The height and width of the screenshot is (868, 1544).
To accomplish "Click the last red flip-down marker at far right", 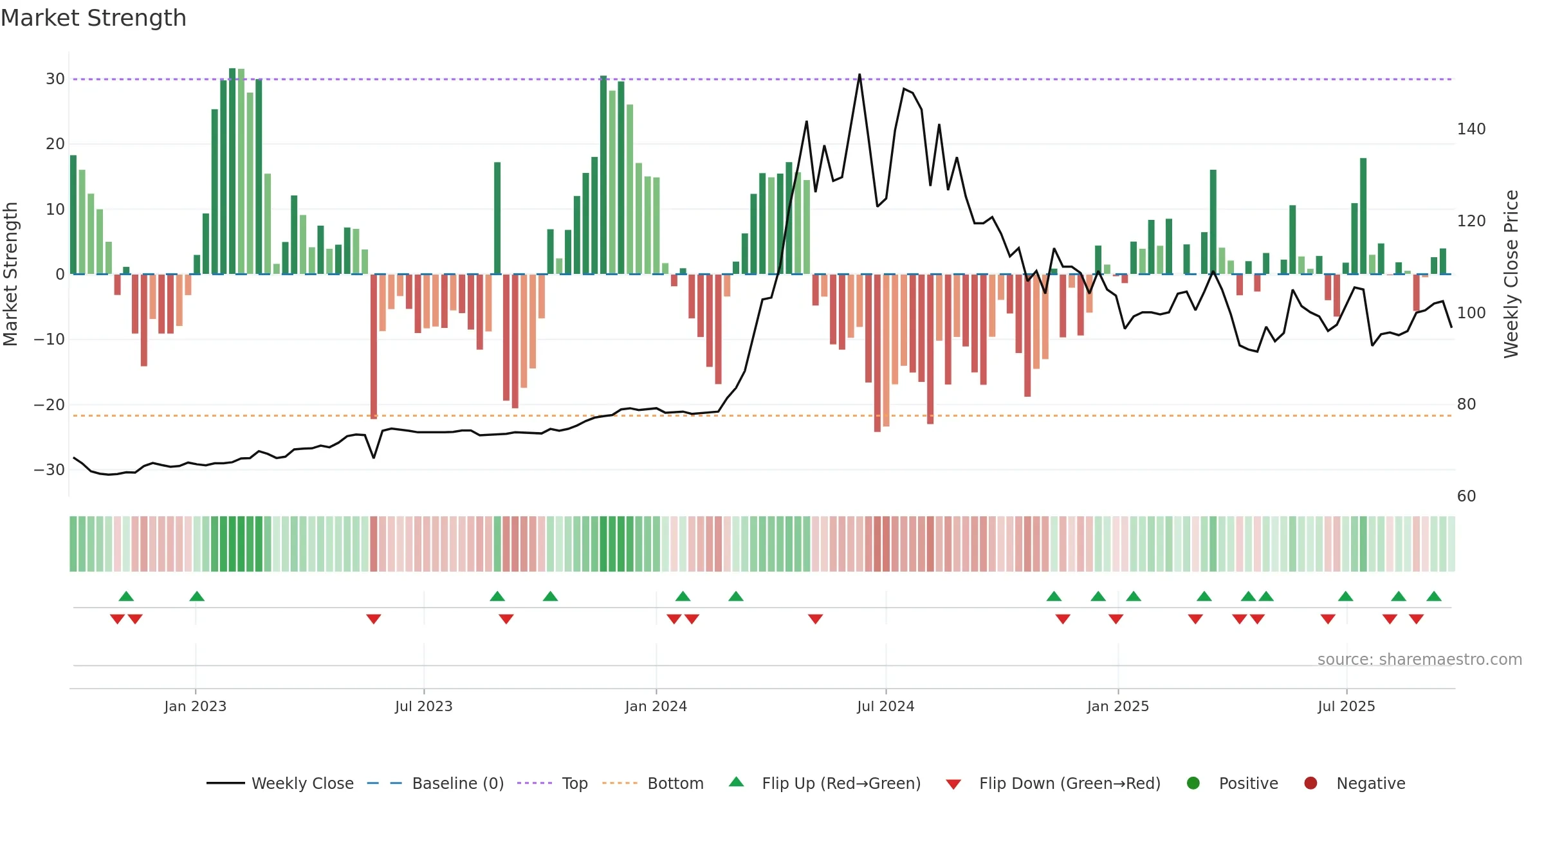I will coord(1416,619).
